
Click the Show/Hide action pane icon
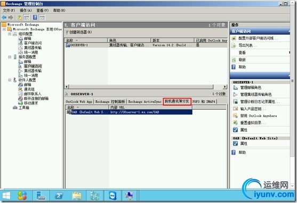tap(42, 18)
